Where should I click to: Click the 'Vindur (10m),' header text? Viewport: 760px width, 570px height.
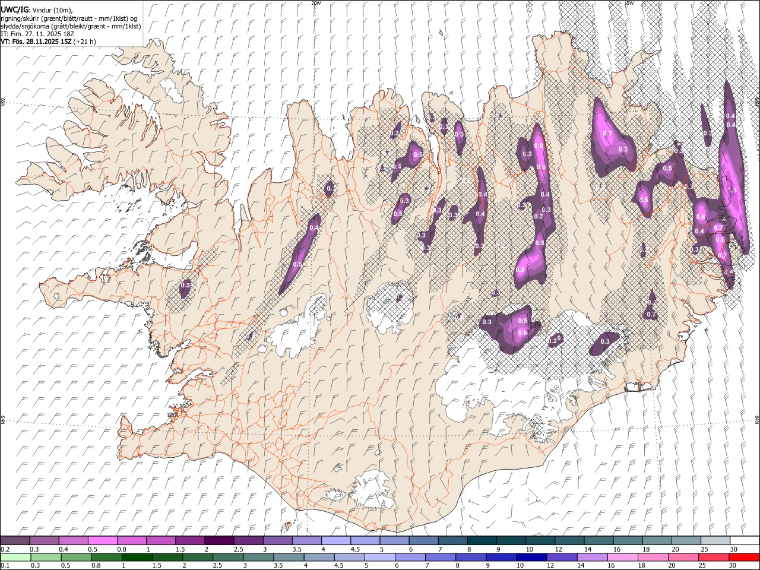point(53,10)
